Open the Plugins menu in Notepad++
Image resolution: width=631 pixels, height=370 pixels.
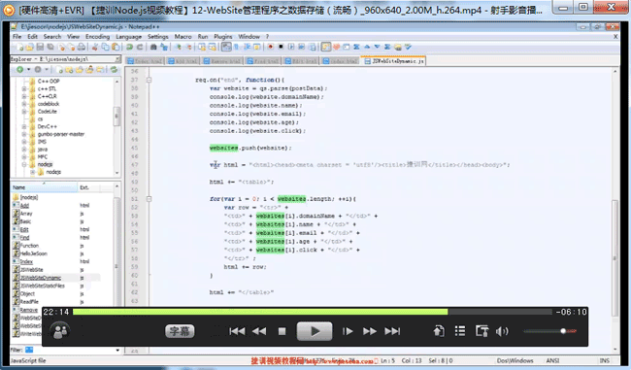[x=223, y=36]
